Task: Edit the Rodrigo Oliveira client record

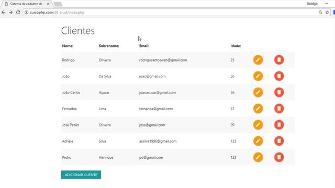Action: 258,60
